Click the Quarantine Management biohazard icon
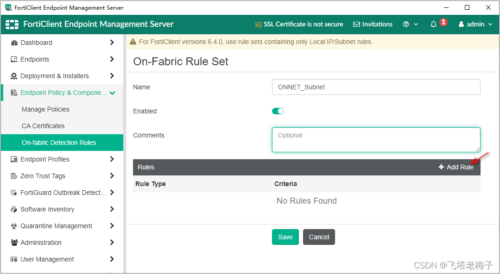The image size is (500, 274). tap(14, 226)
